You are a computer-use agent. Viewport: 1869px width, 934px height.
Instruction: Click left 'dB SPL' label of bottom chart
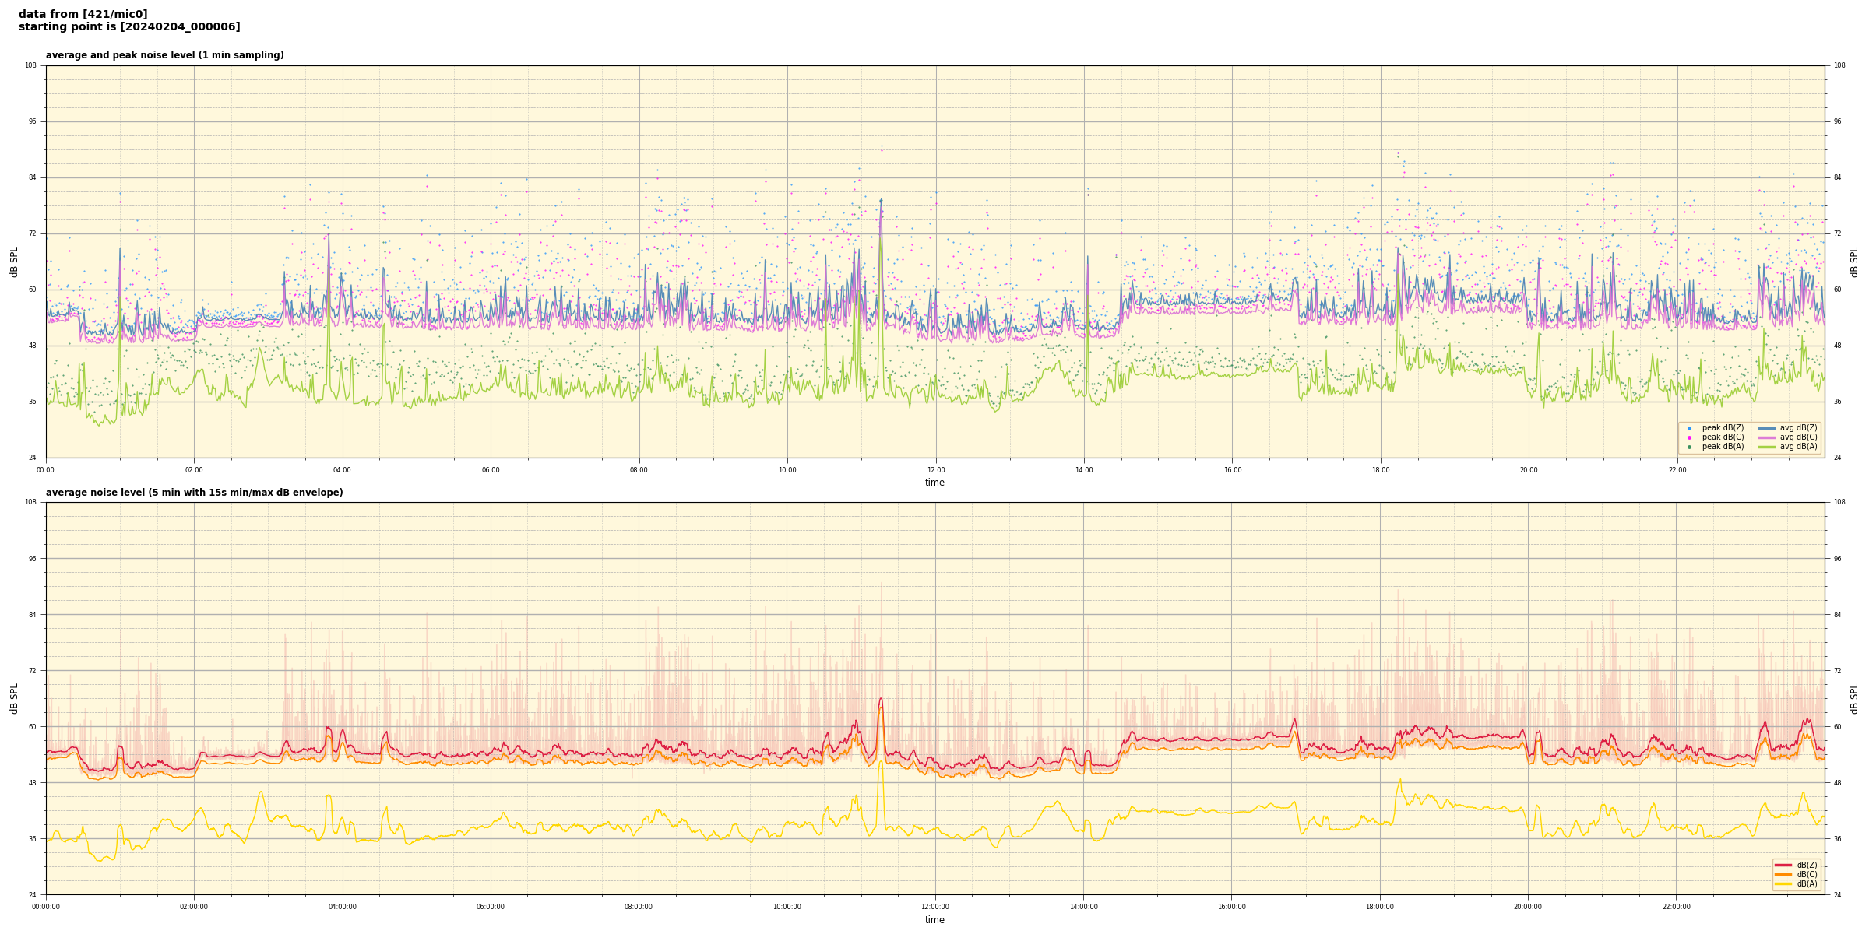tap(14, 698)
